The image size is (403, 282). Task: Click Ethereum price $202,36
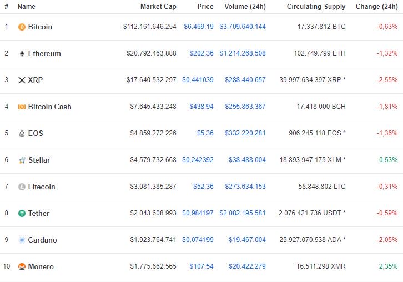click(201, 53)
